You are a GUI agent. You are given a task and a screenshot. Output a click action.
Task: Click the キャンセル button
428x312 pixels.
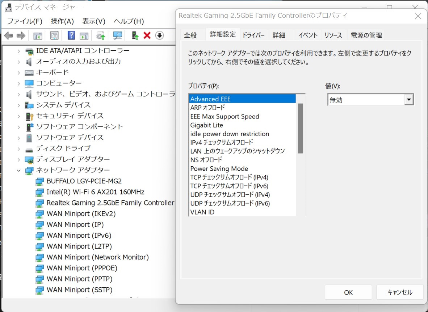coord(400,292)
